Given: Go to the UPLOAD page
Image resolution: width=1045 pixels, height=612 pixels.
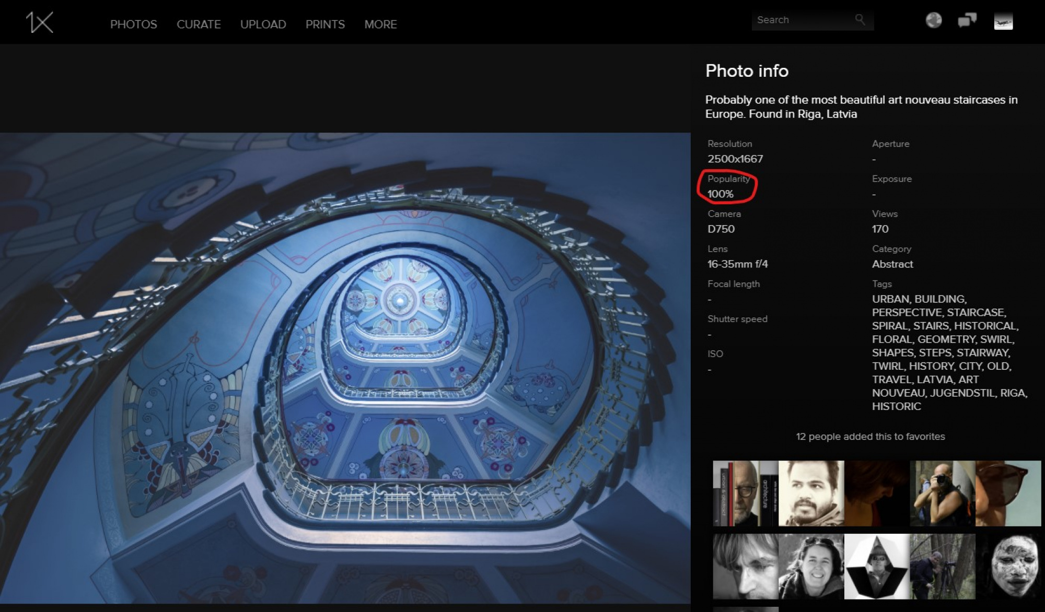Looking at the screenshot, I should tap(263, 25).
